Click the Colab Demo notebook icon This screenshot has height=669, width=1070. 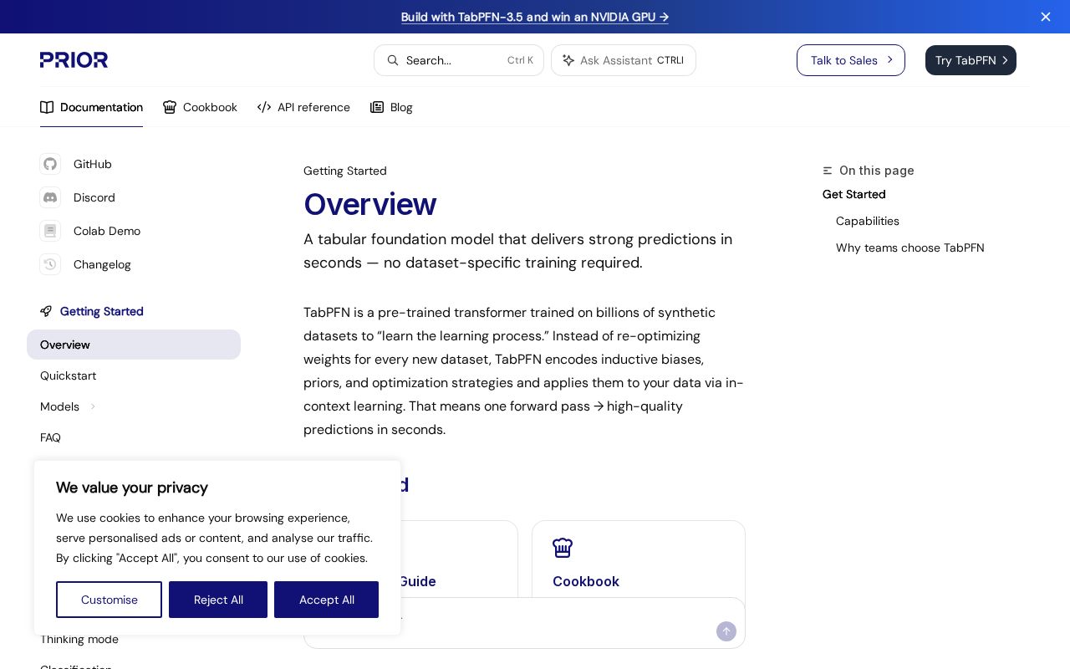(x=50, y=231)
